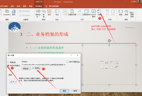Screen dimensions: 142x96
Task: Expand the Equation dropdown arrow
Action: [x=107, y=17]
